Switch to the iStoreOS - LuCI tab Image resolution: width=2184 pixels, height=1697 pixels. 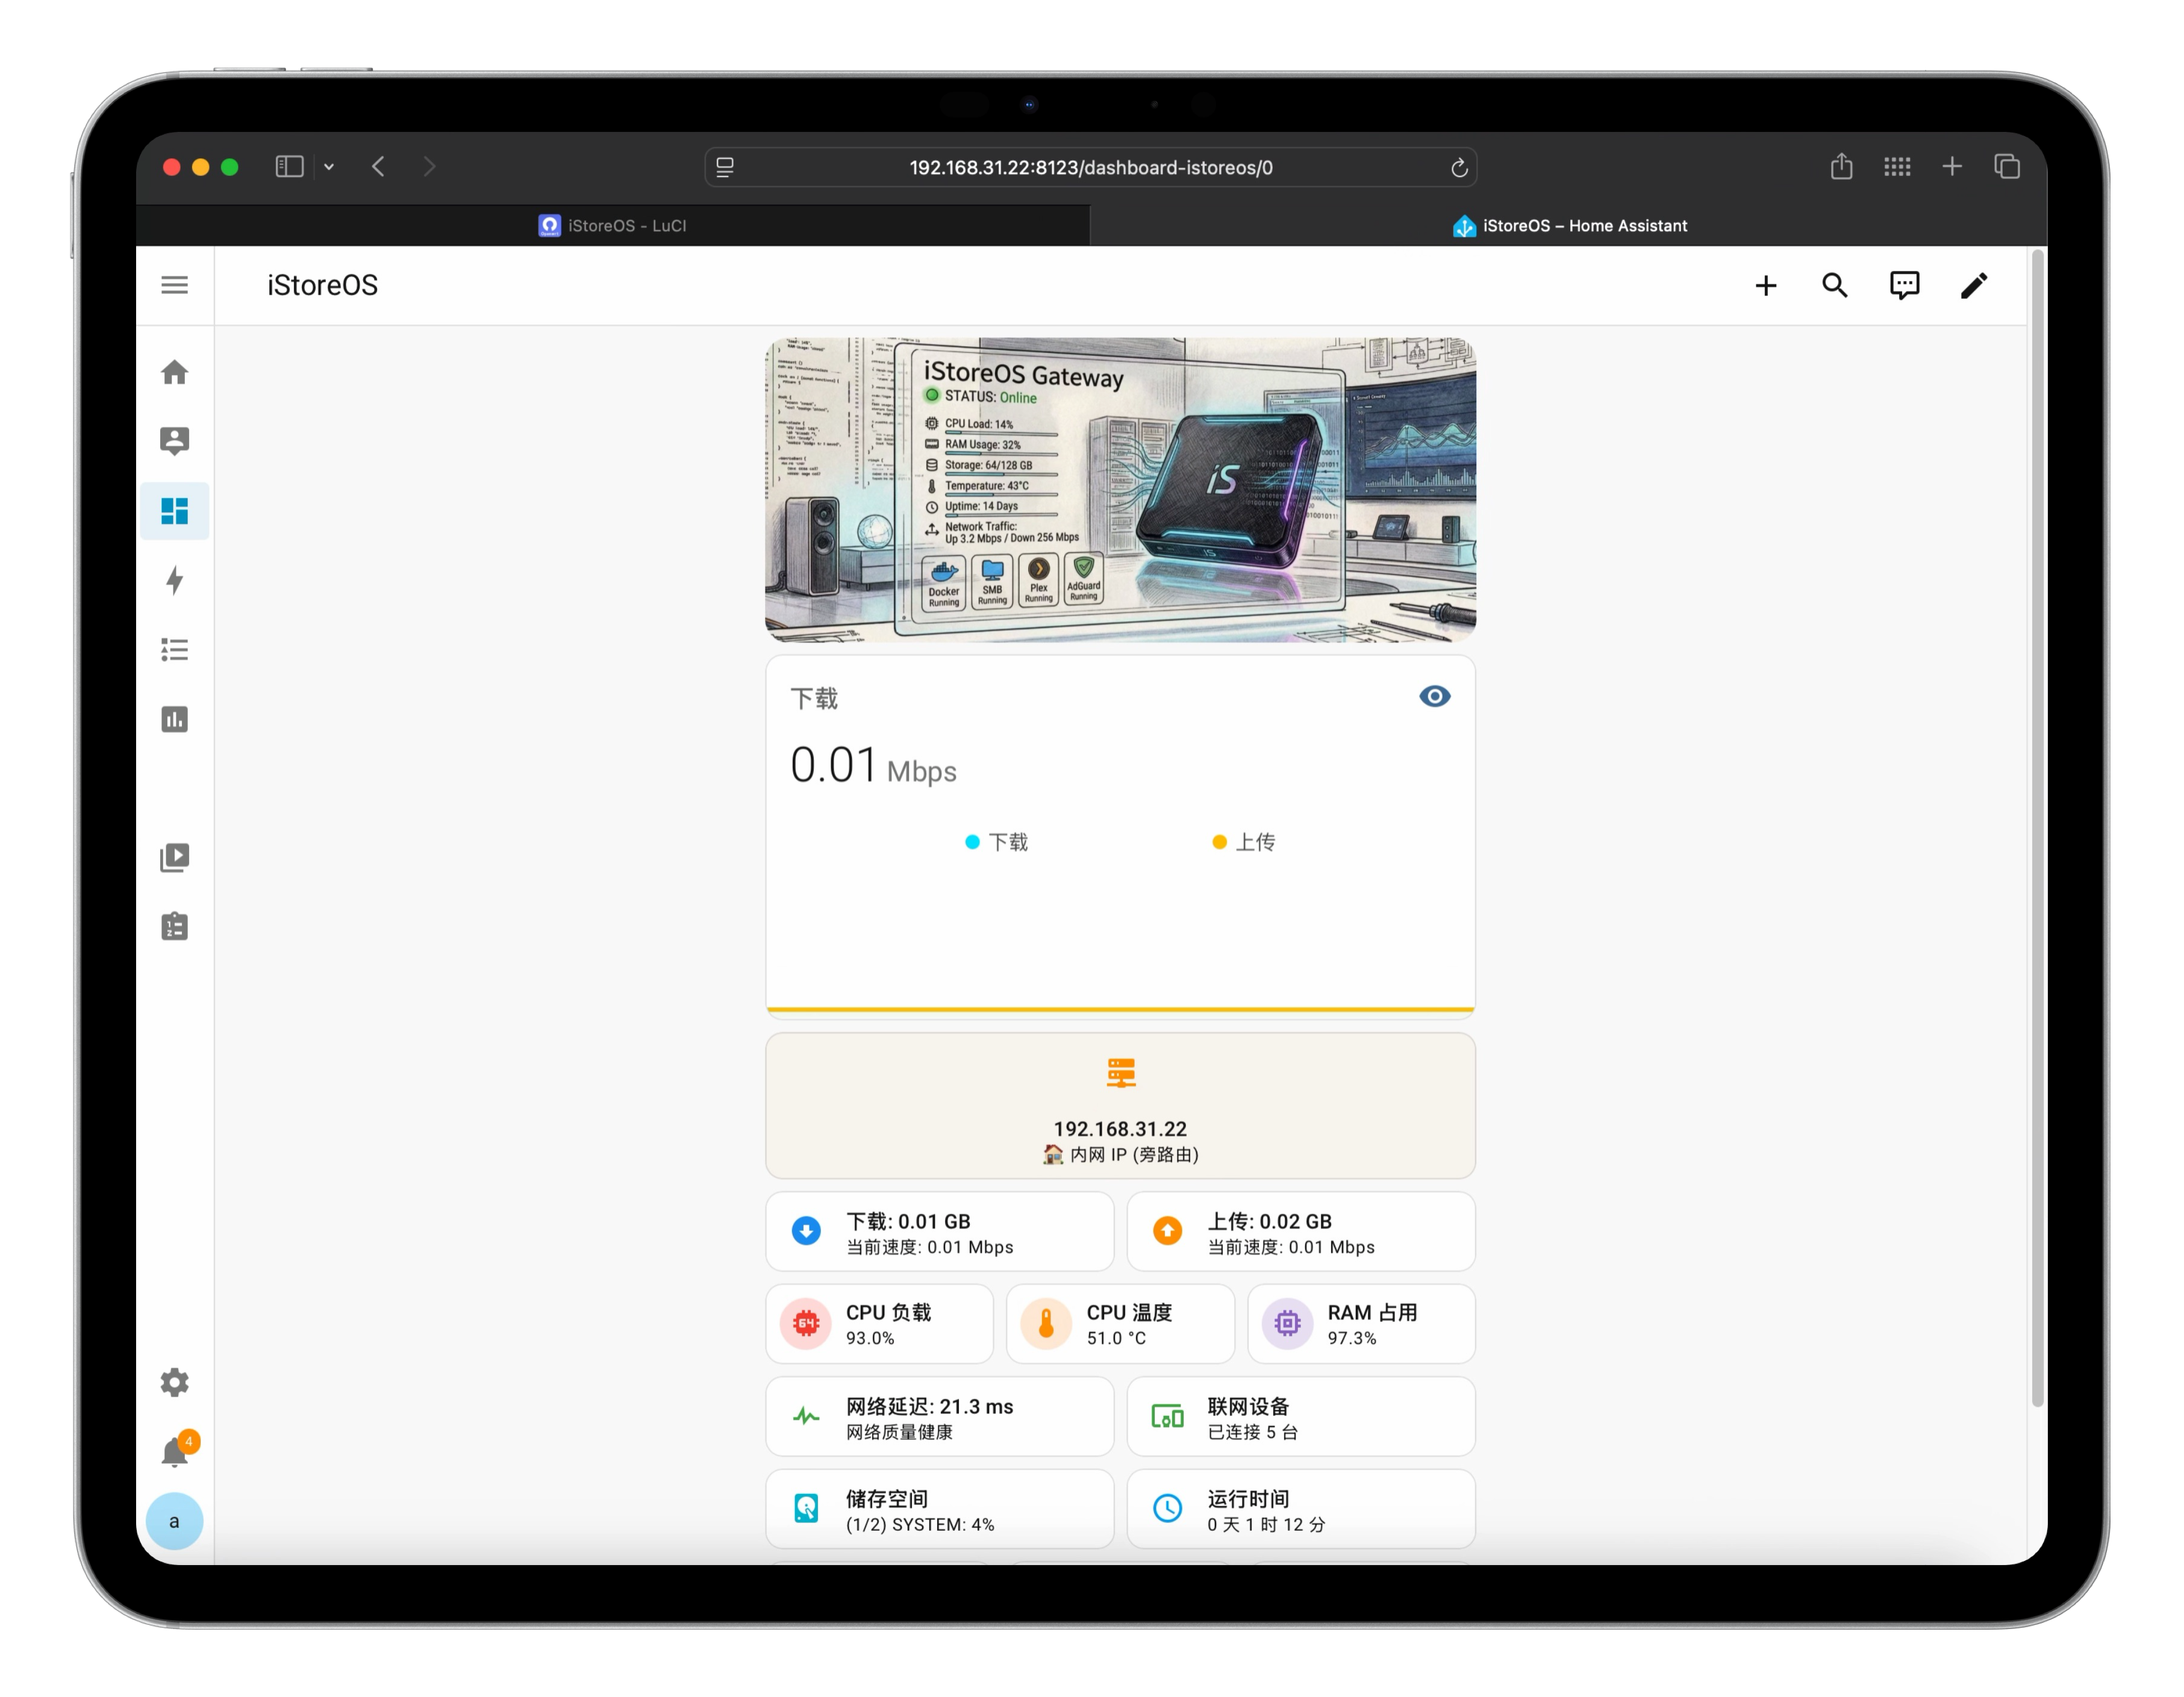[x=612, y=226]
